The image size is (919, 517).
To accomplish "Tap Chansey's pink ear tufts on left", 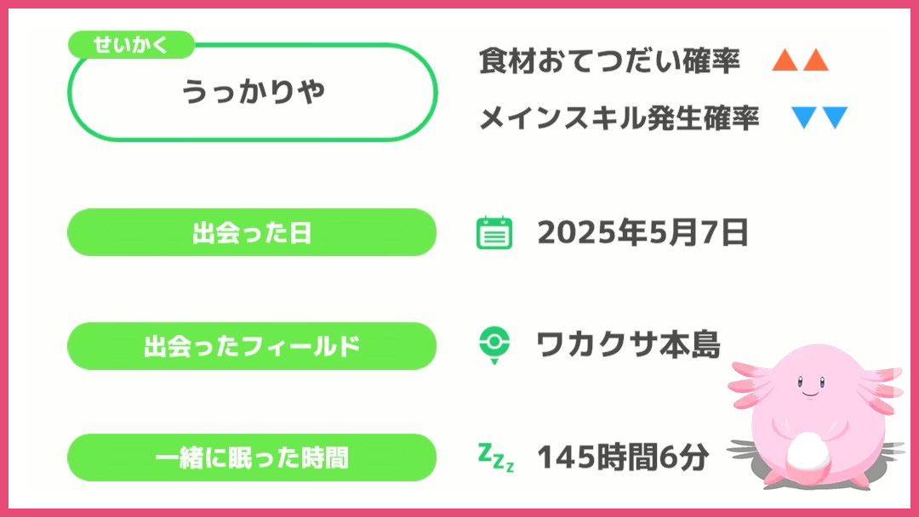I will coord(747,383).
